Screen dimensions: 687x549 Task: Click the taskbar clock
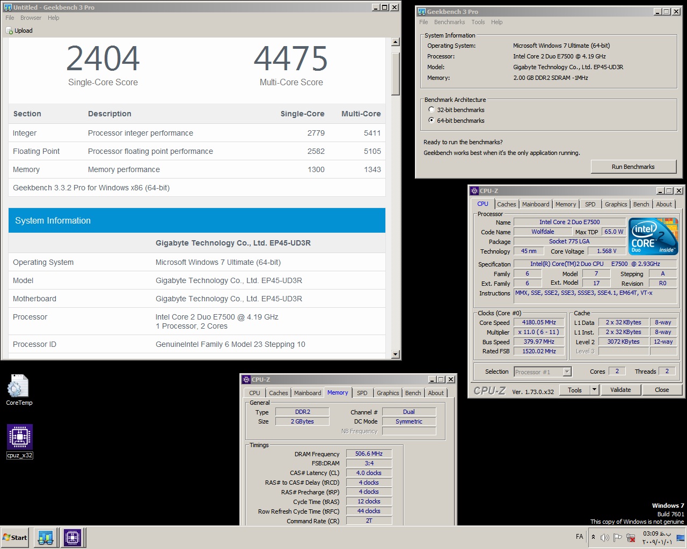(657, 537)
